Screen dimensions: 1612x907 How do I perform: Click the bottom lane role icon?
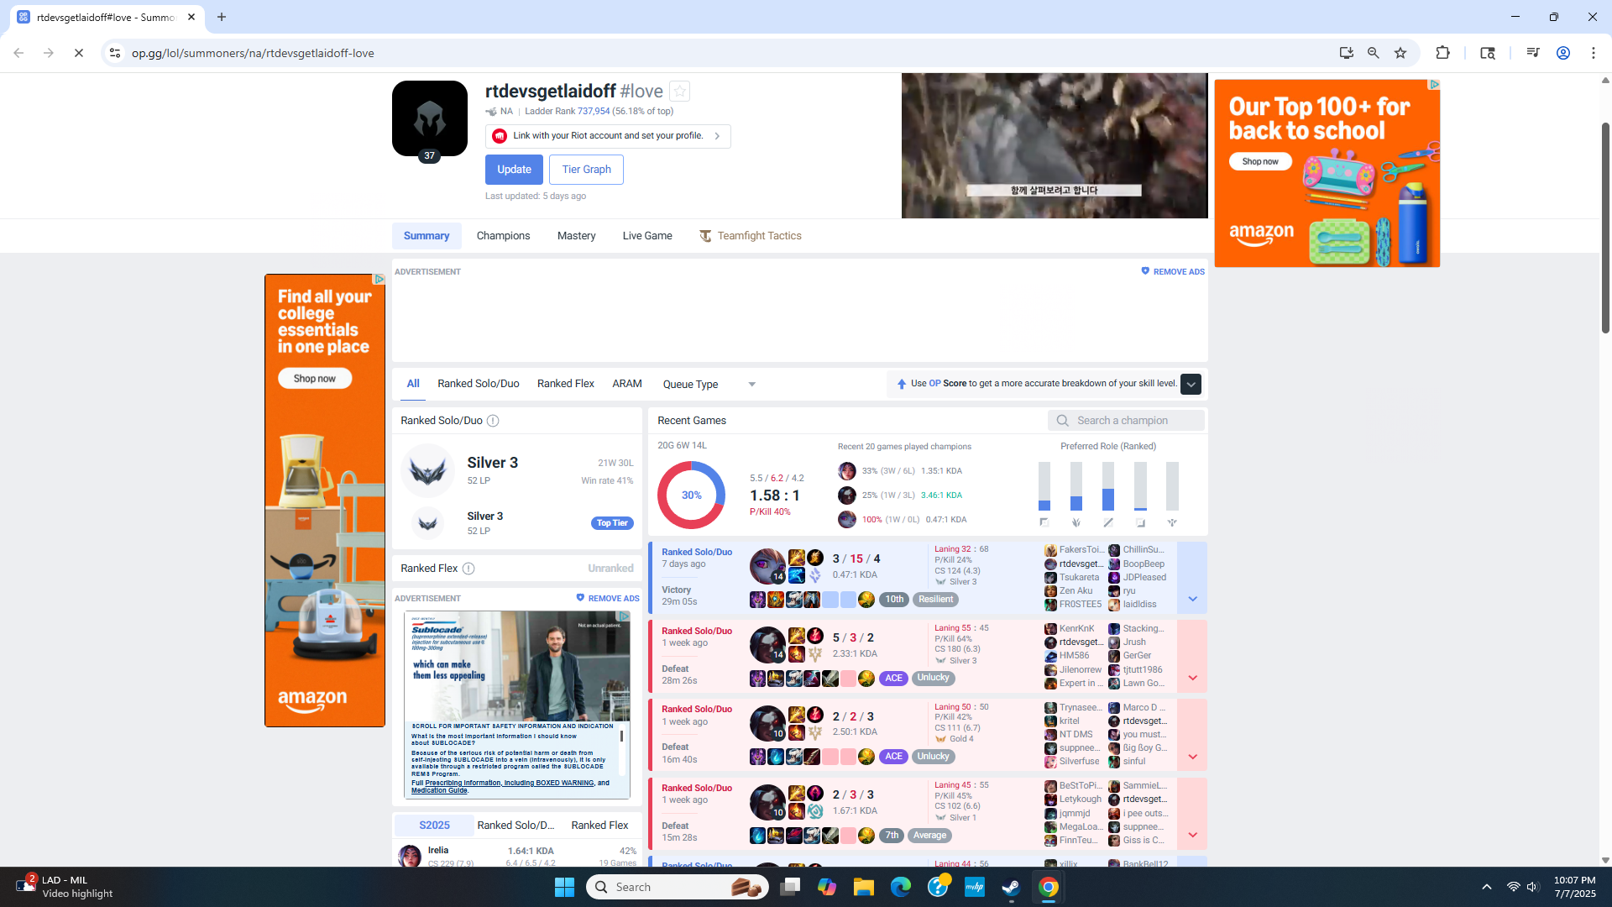pos(1140,522)
